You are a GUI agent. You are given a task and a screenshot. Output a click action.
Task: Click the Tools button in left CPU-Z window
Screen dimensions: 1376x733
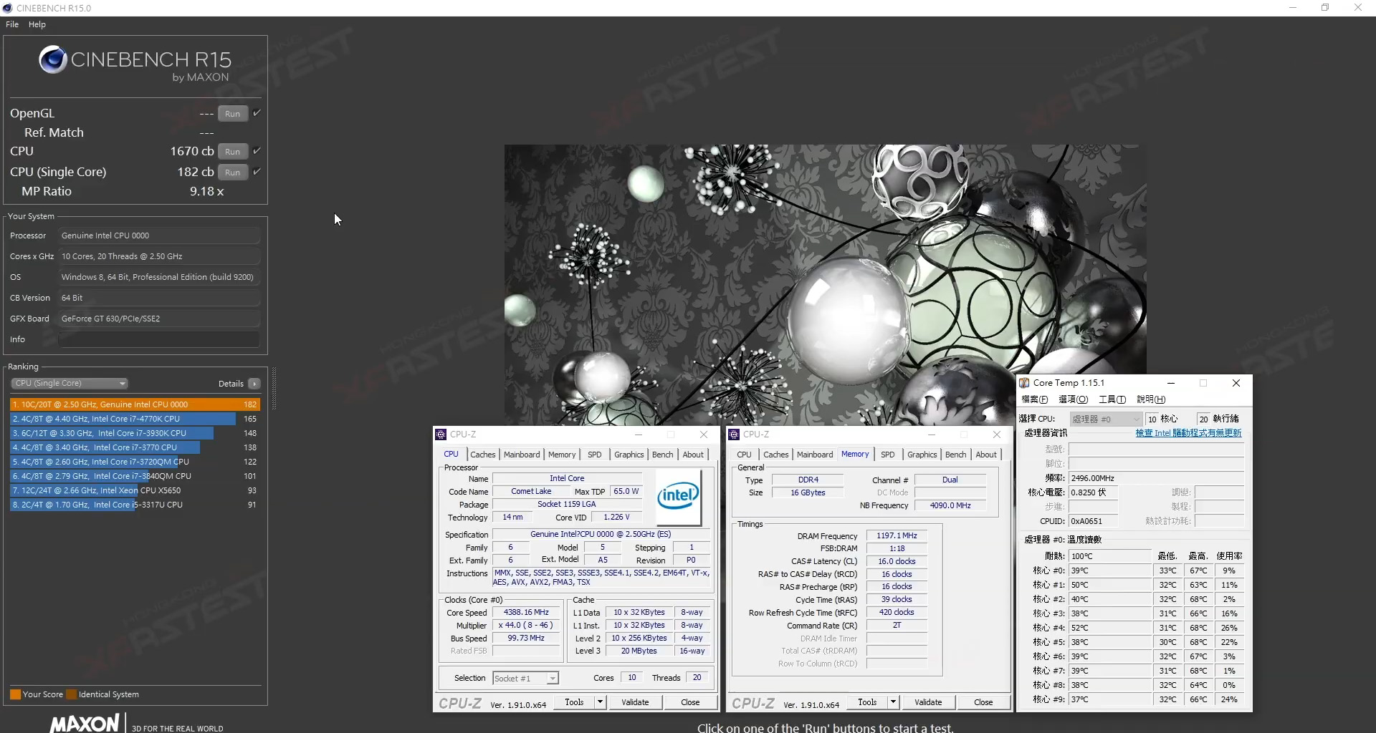pyautogui.click(x=574, y=702)
